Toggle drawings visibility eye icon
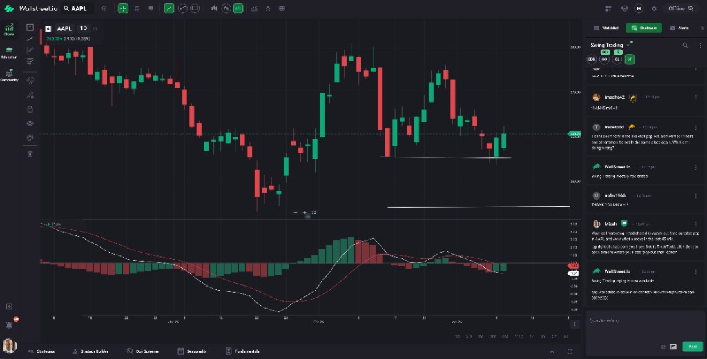The image size is (707, 359). point(30,123)
